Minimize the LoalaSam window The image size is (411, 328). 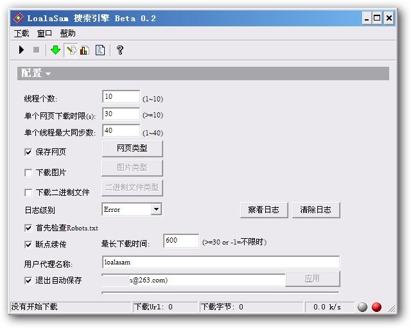367,18
